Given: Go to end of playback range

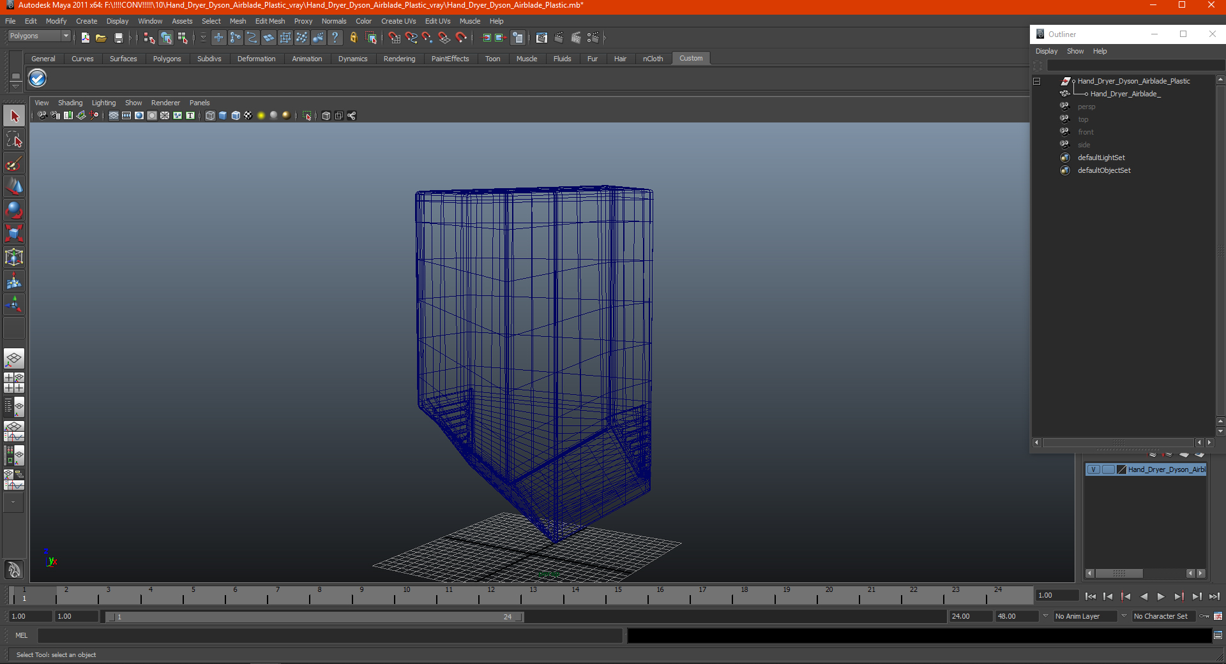Looking at the screenshot, I should coord(1215,596).
